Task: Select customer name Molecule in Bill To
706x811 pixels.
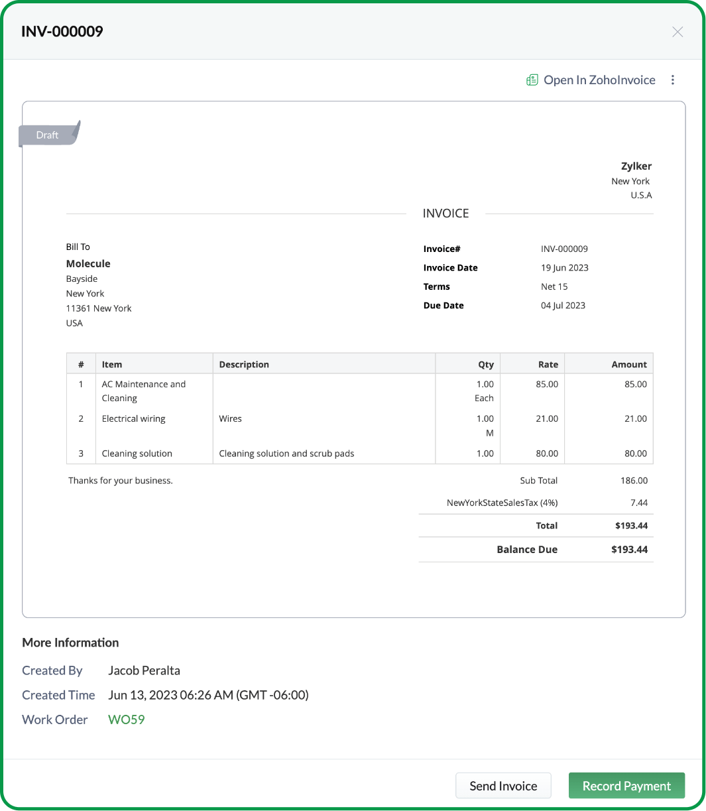Action: (x=88, y=263)
